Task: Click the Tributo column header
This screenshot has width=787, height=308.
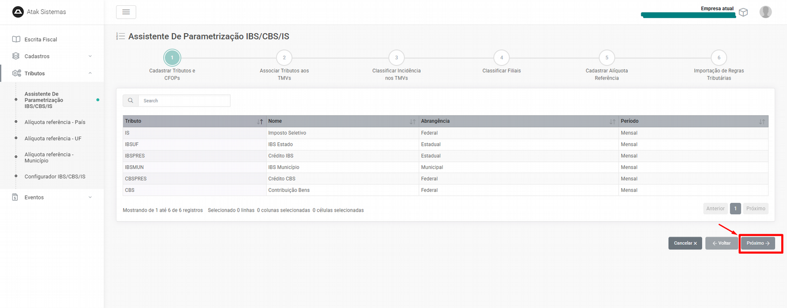Action: (194, 122)
